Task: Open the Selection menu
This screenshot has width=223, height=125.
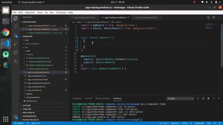Action: [30, 12]
